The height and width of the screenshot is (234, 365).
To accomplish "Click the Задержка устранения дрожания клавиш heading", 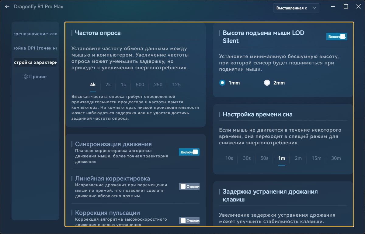I will coord(270,195).
